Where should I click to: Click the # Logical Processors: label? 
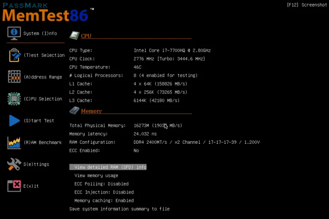click(96, 76)
